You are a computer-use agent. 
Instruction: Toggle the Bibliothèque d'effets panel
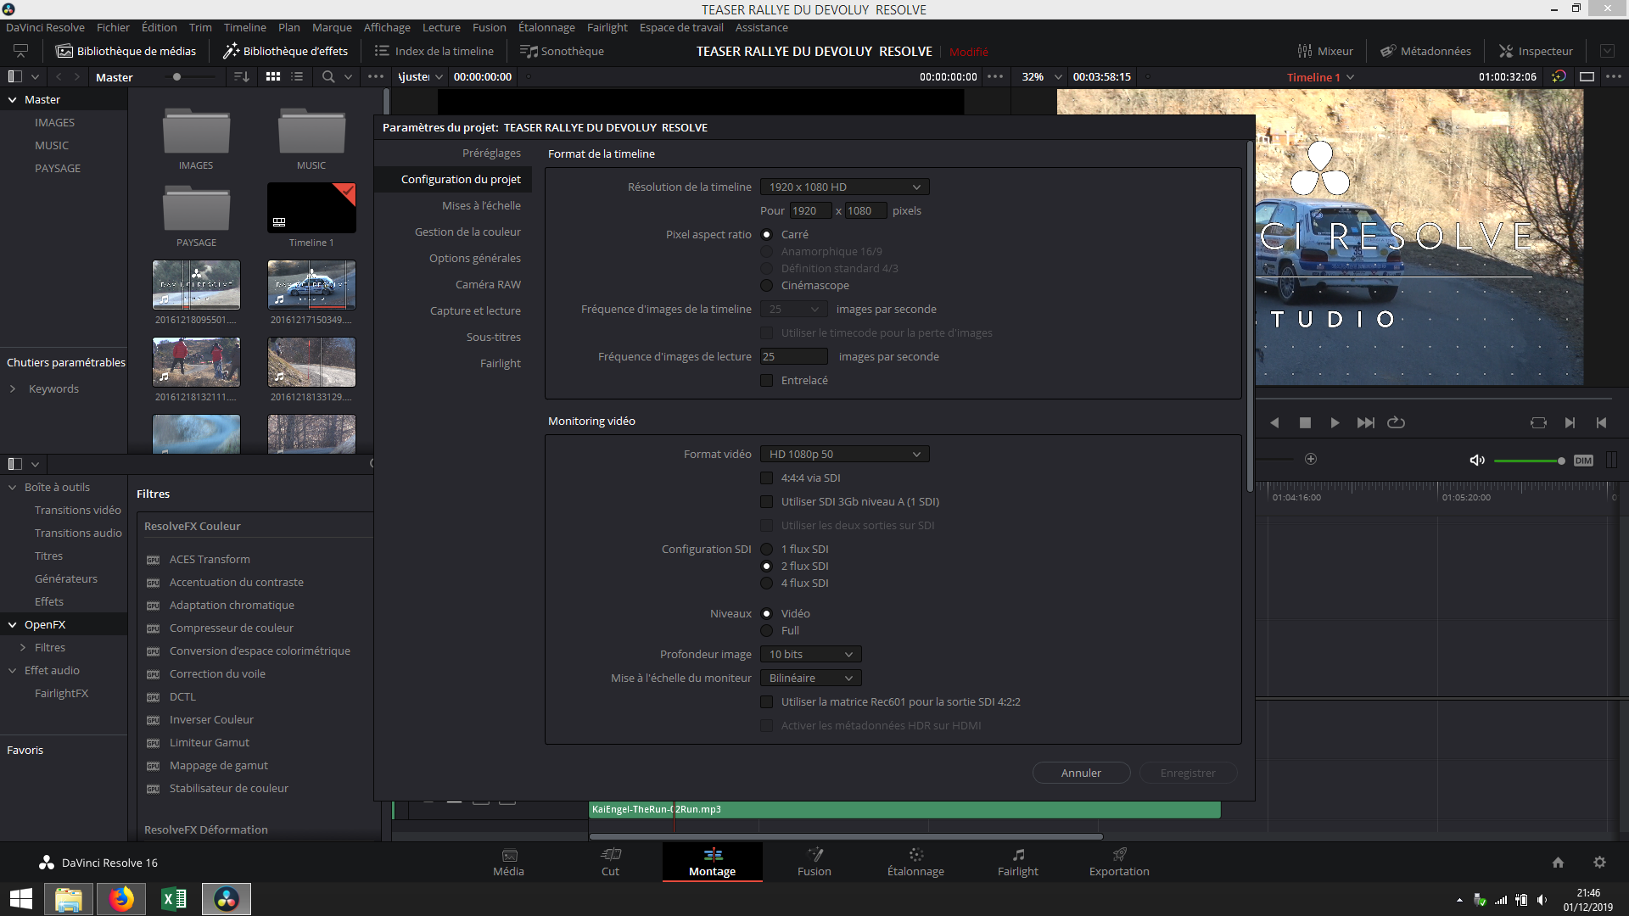[285, 51]
